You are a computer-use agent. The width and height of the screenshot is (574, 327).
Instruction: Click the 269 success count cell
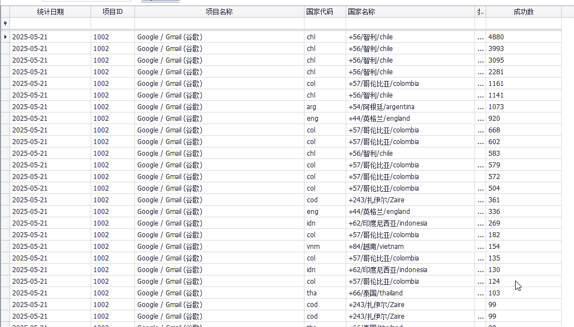(x=523, y=223)
